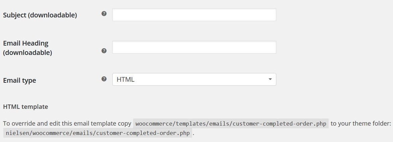Click the Subject (downloadable) label
The height and width of the screenshot is (142, 393).
[x=40, y=15]
